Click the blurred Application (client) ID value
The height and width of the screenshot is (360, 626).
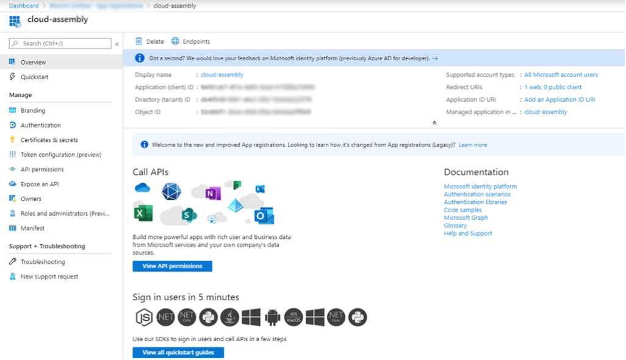tap(257, 87)
